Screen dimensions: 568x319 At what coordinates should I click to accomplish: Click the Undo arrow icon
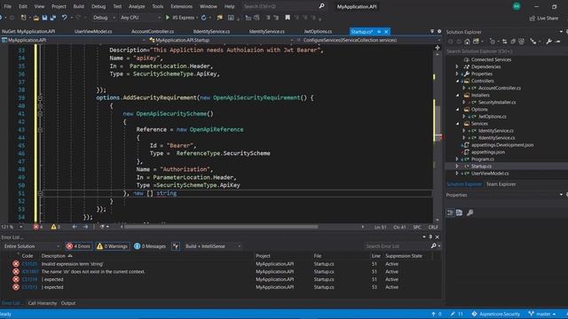[64, 18]
